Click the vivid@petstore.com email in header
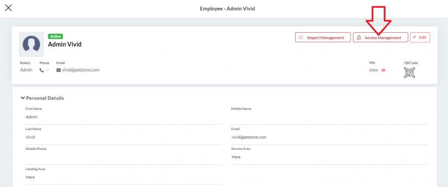Screen dimensions: 448x187 [80, 70]
